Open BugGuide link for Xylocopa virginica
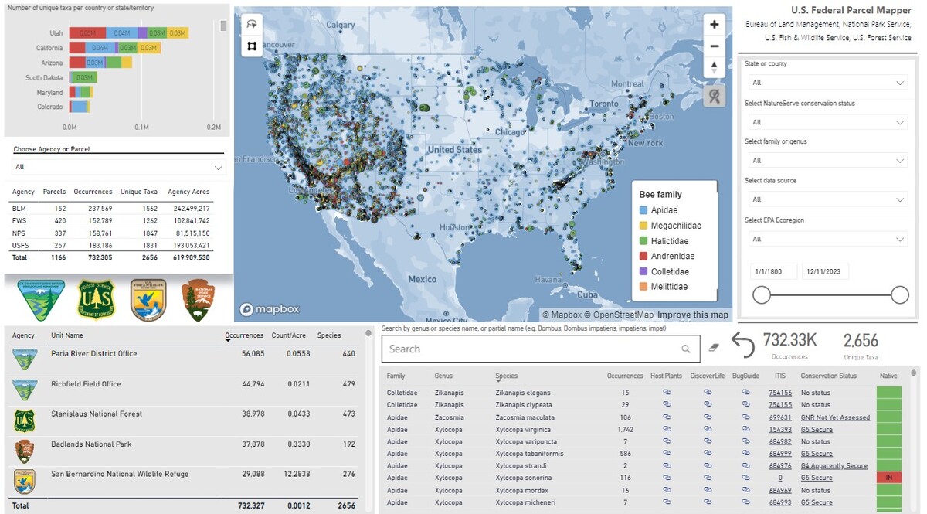This screenshot has height=514, width=927. pos(745,429)
